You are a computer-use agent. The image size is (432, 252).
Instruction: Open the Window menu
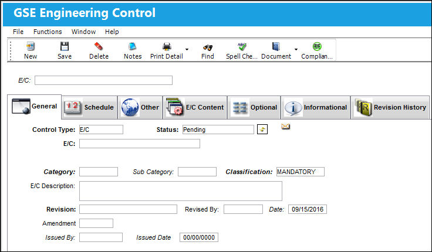tap(83, 32)
